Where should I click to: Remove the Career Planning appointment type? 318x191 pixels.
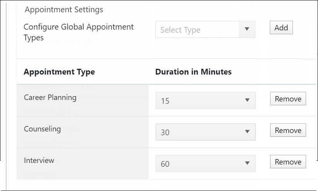coord(288,99)
